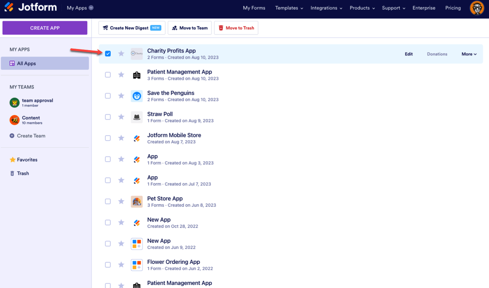This screenshot has height=288, width=489.
Task: Click the Trash bin icon in sidebar
Action: [12, 173]
